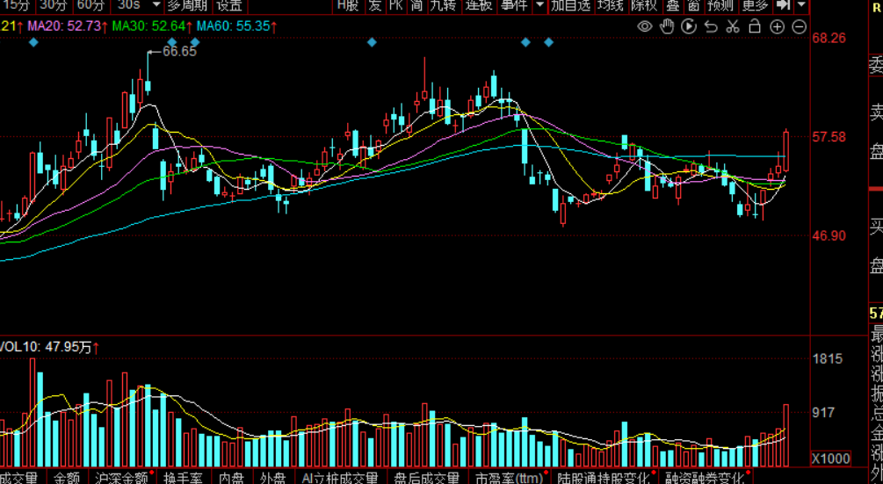Expand the dropdown arrow next to 事件
The height and width of the screenshot is (484, 883).
pos(539,5)
